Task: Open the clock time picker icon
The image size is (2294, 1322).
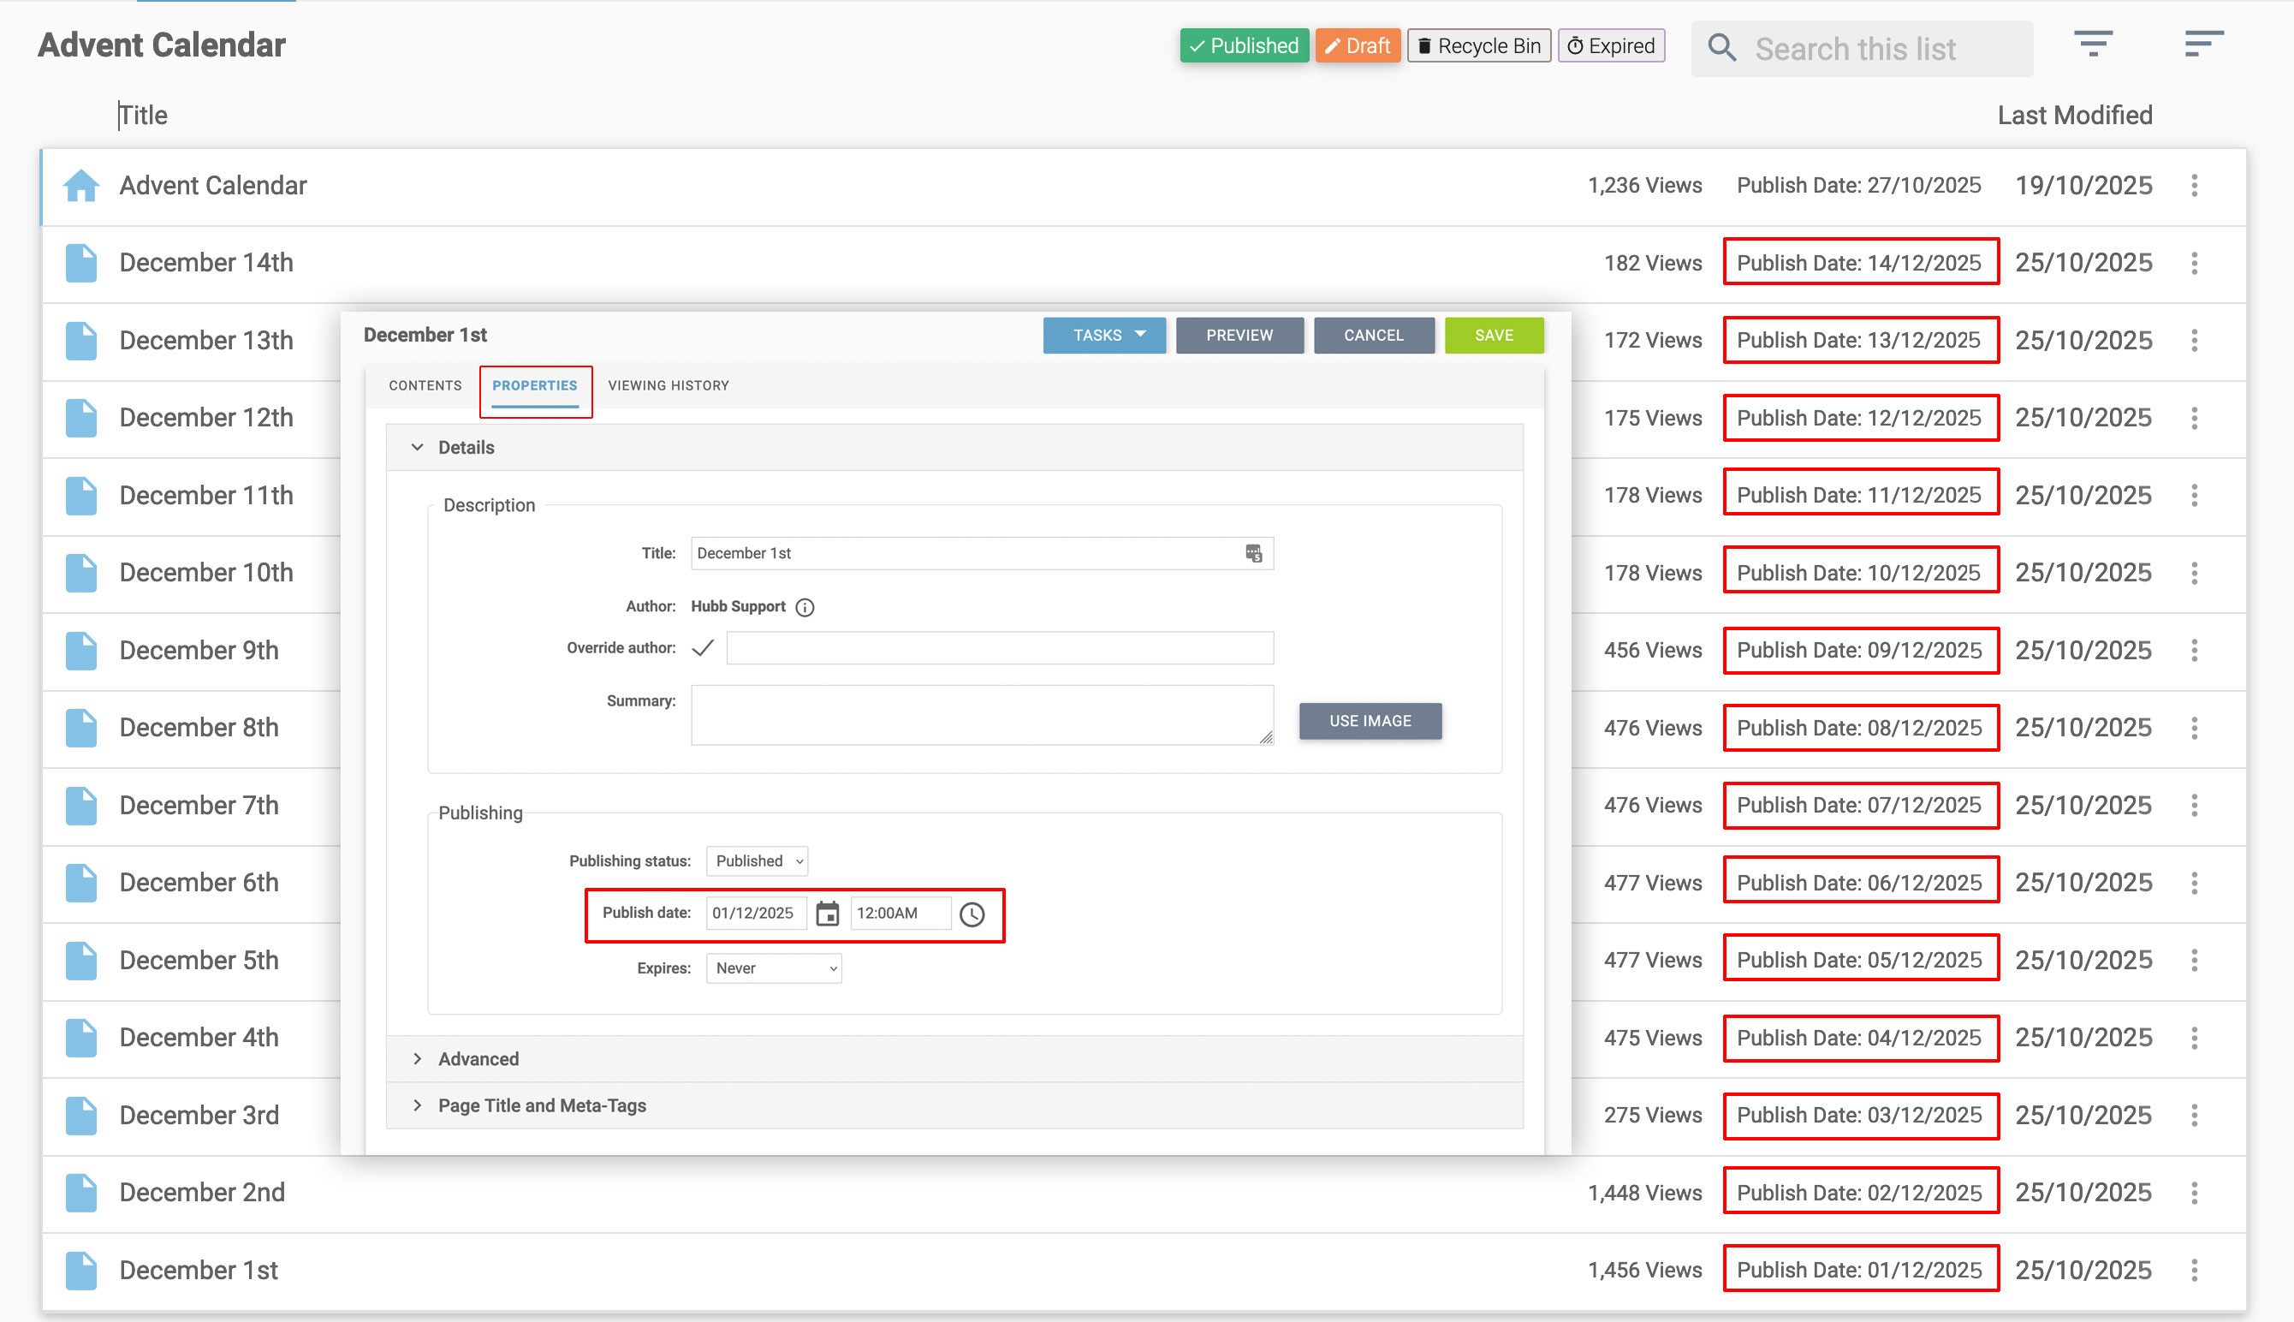Action: point(971,914)
